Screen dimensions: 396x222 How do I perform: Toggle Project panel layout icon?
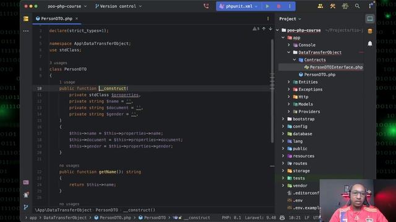point(370,18)
